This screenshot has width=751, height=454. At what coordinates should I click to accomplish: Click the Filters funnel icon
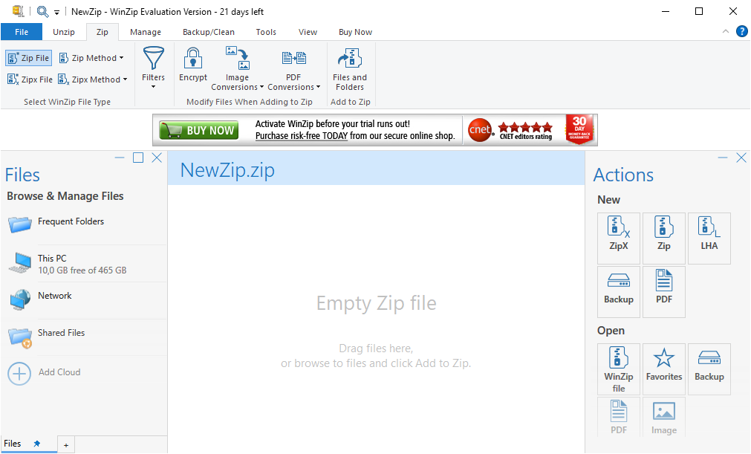click(x=153, y=59)
